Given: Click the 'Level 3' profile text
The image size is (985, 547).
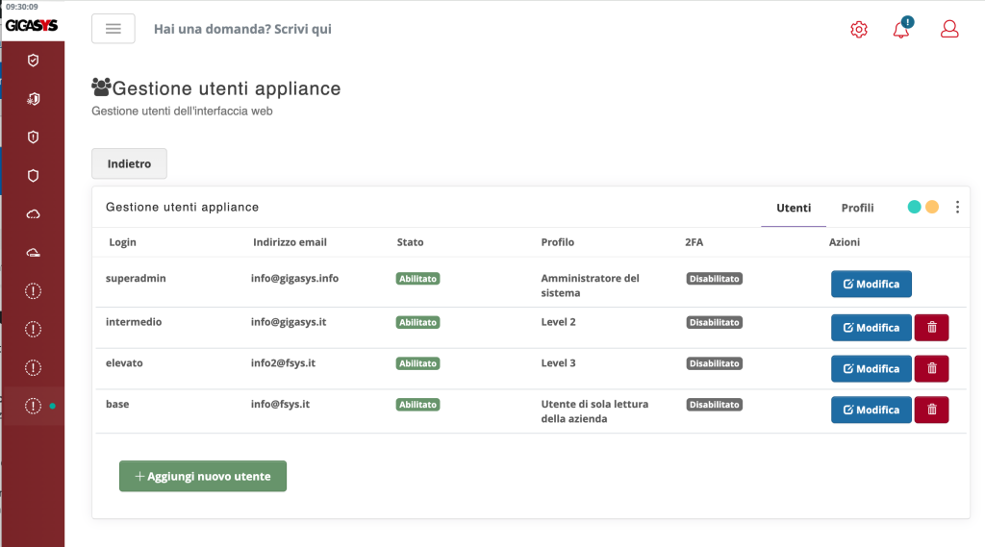Looking at the screenshot, I should [559, 363].
